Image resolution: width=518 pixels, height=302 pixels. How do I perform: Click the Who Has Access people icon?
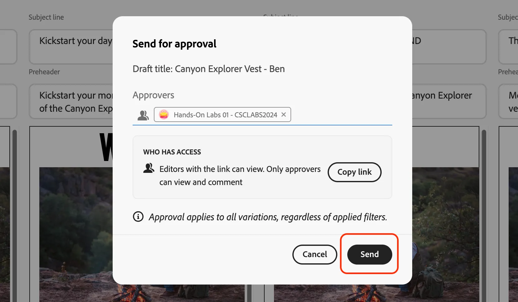pos(149,168)
